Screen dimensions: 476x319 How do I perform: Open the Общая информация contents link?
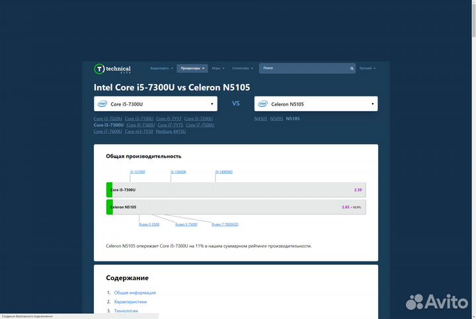click(x=135, y=293)
